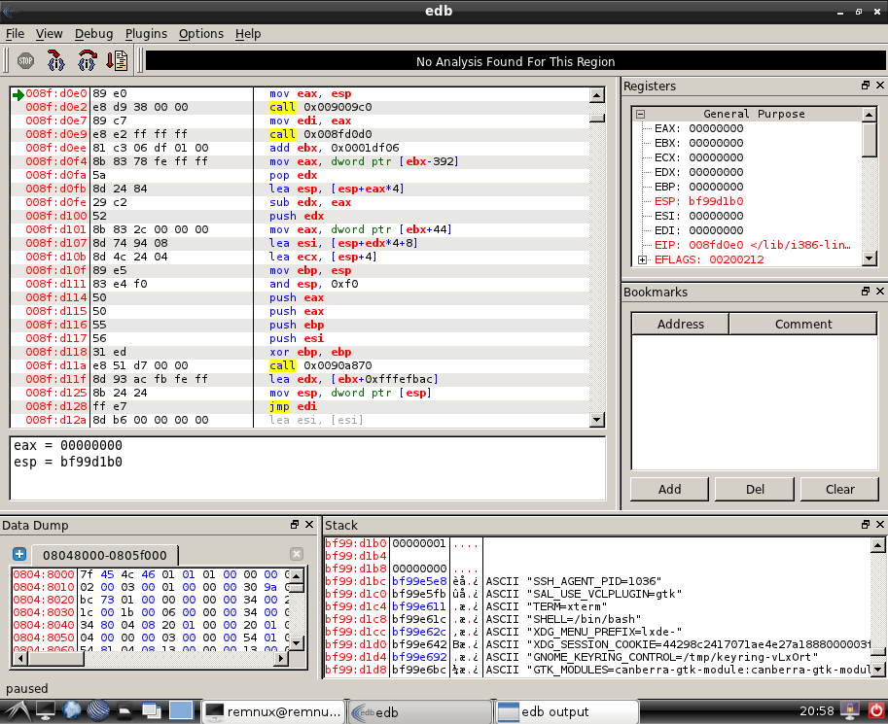Click the Add bookmark button

click(x=669, y=489)
